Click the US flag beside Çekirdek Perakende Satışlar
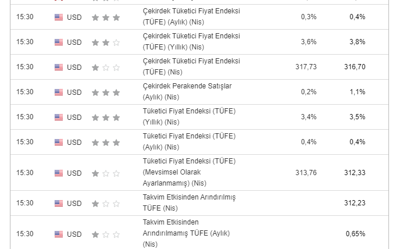396x249 pixels. click(x=58, y=92)
